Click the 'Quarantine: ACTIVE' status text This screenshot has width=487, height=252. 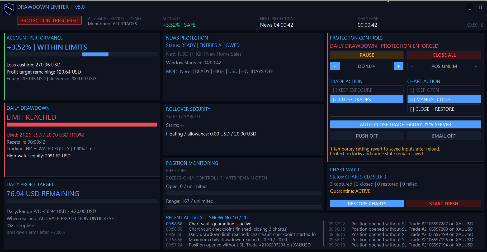pyautogui.click(x=350, y=191)
